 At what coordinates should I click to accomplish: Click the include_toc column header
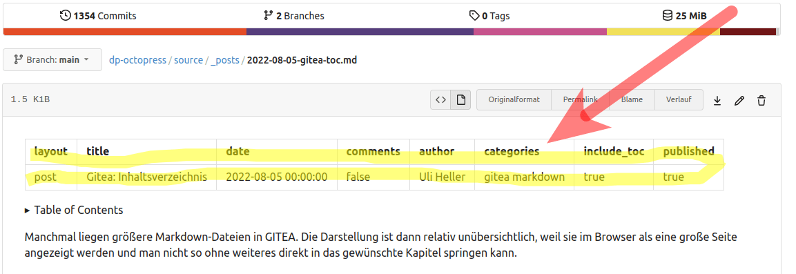point(614,151)
